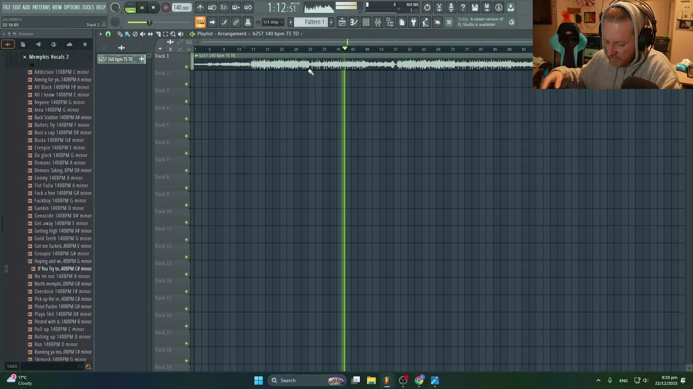The width and height of the screenshot is (693, 389).
Task: Open the help question mark icon
Action: pyautogui.click(x=463, y=8)
